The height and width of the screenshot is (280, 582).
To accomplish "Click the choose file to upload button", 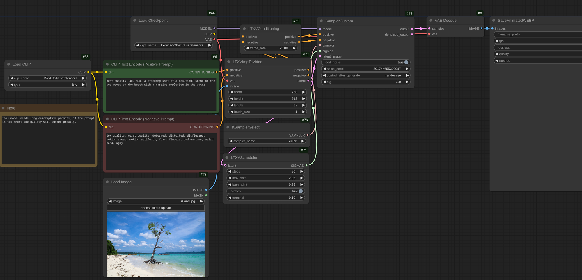I will 156,208.
